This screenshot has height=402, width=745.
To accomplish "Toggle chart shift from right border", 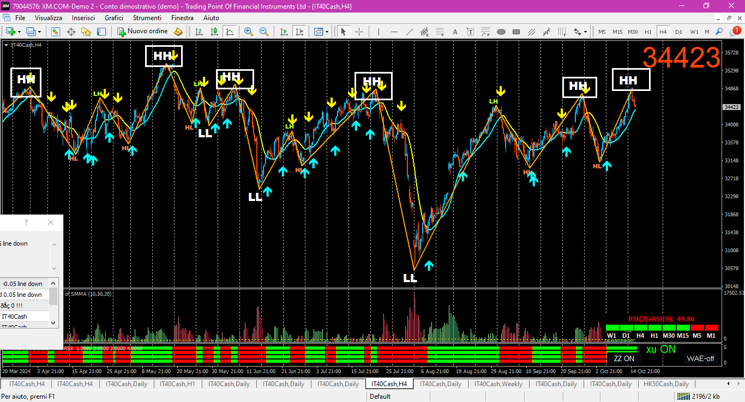I will [x=299, y=32].
